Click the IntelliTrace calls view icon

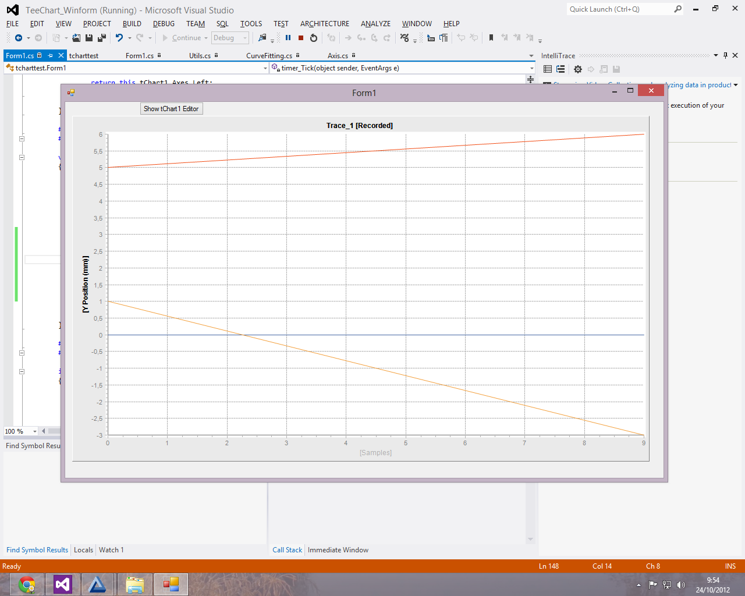tap(560, 69)
